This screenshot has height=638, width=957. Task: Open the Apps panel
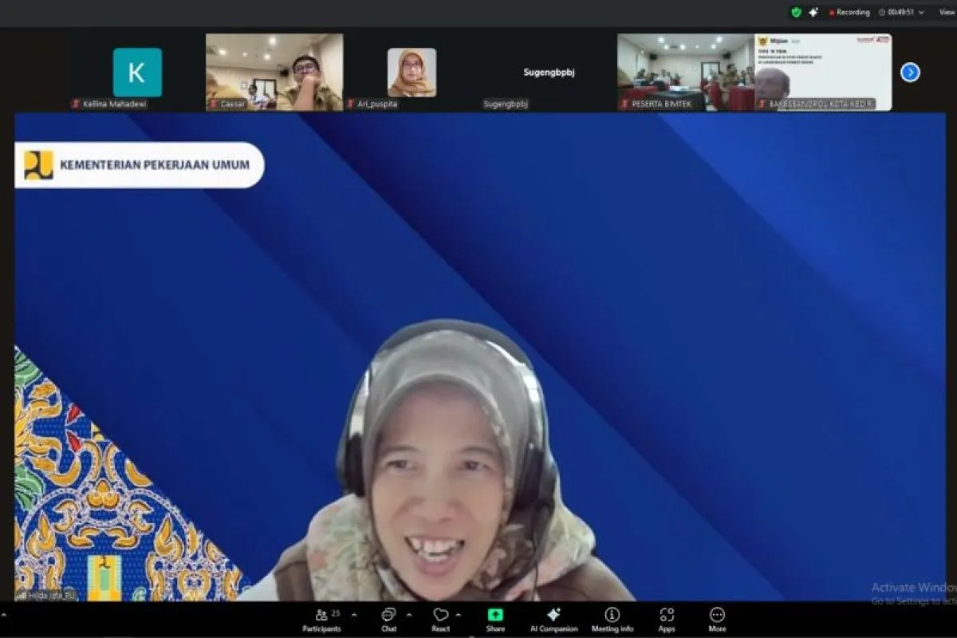(x=667, y=619)
